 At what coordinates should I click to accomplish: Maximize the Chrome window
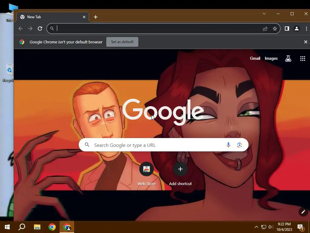(292, 14)
